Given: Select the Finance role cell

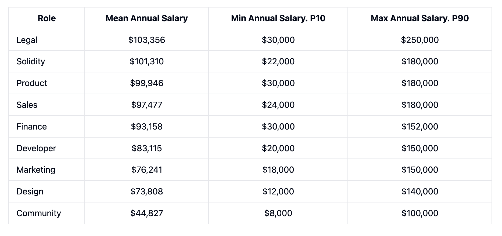Looking at the screenshot, I should pyautogui.click(x=31, y=127).
